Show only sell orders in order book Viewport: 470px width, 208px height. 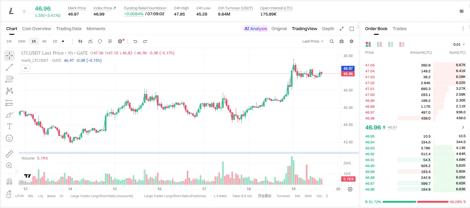(402, 44)
